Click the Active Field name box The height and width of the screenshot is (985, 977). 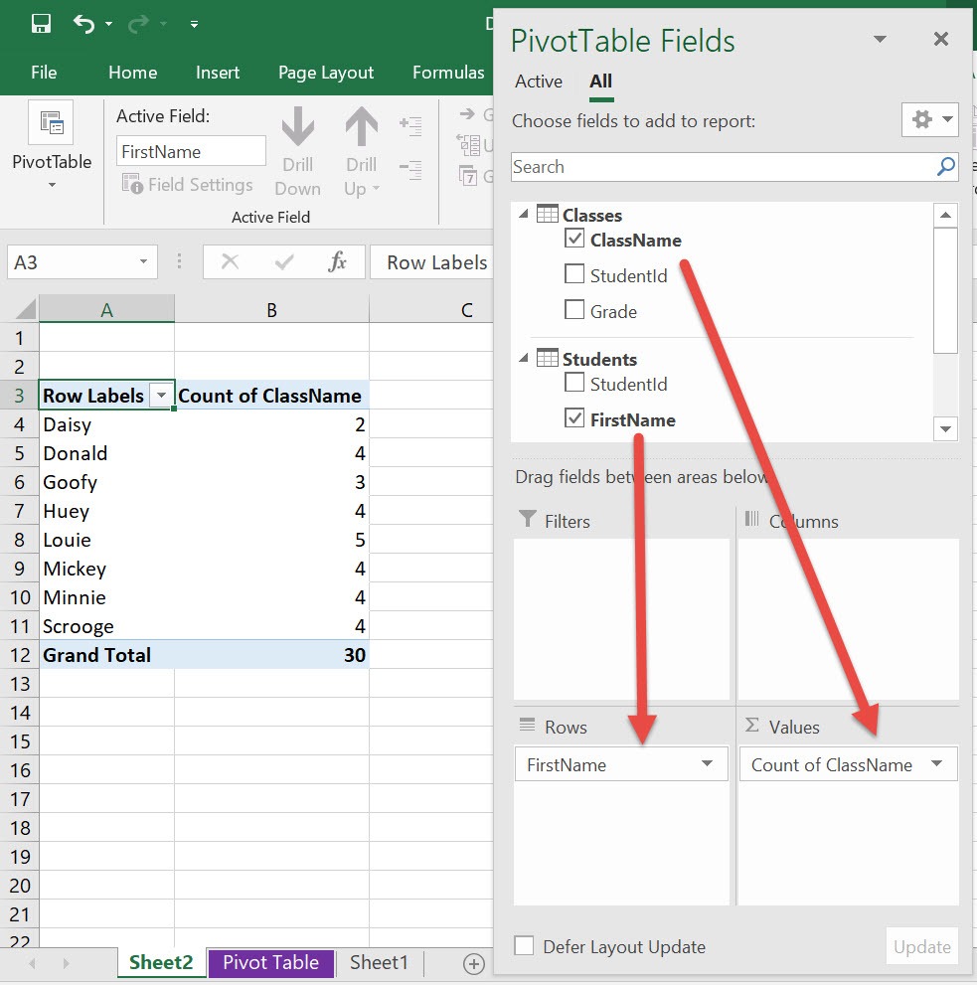[x=191, y=151]
